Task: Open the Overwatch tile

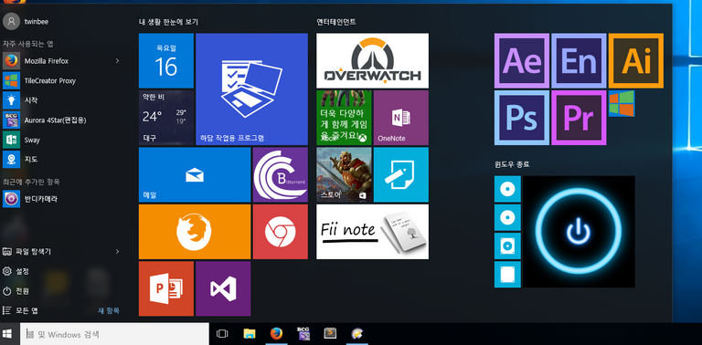Action: 373,61
